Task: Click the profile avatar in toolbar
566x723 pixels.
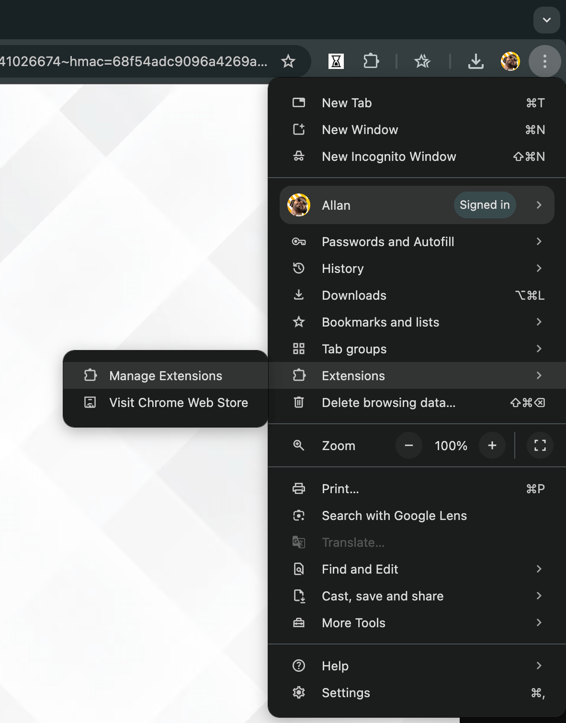Action: point(510,61)
